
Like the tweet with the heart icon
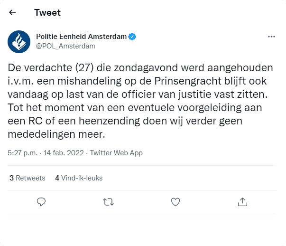coord(175,202)
